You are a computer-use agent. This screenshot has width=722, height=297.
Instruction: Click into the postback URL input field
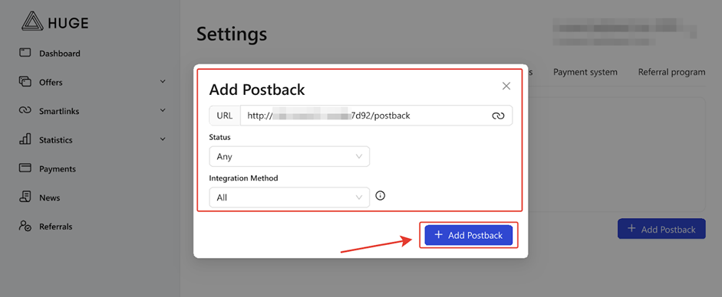(x=366, y=116)
